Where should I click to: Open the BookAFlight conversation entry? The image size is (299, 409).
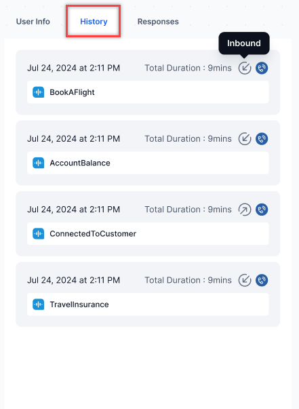[148, 92]
